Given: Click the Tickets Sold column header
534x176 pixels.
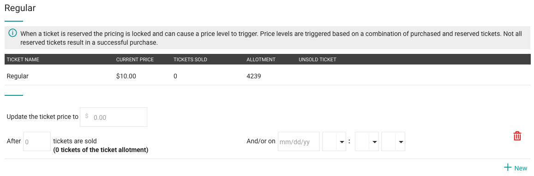Looking at the screenshot, I should point(190,59).
